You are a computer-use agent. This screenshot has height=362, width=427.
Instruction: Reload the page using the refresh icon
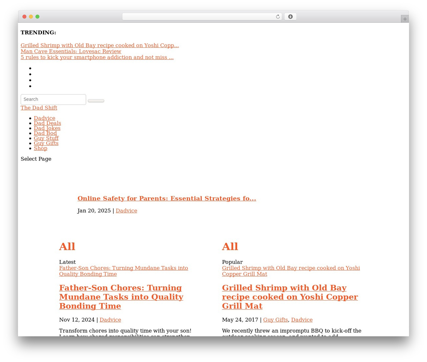(x=278, y=17)
